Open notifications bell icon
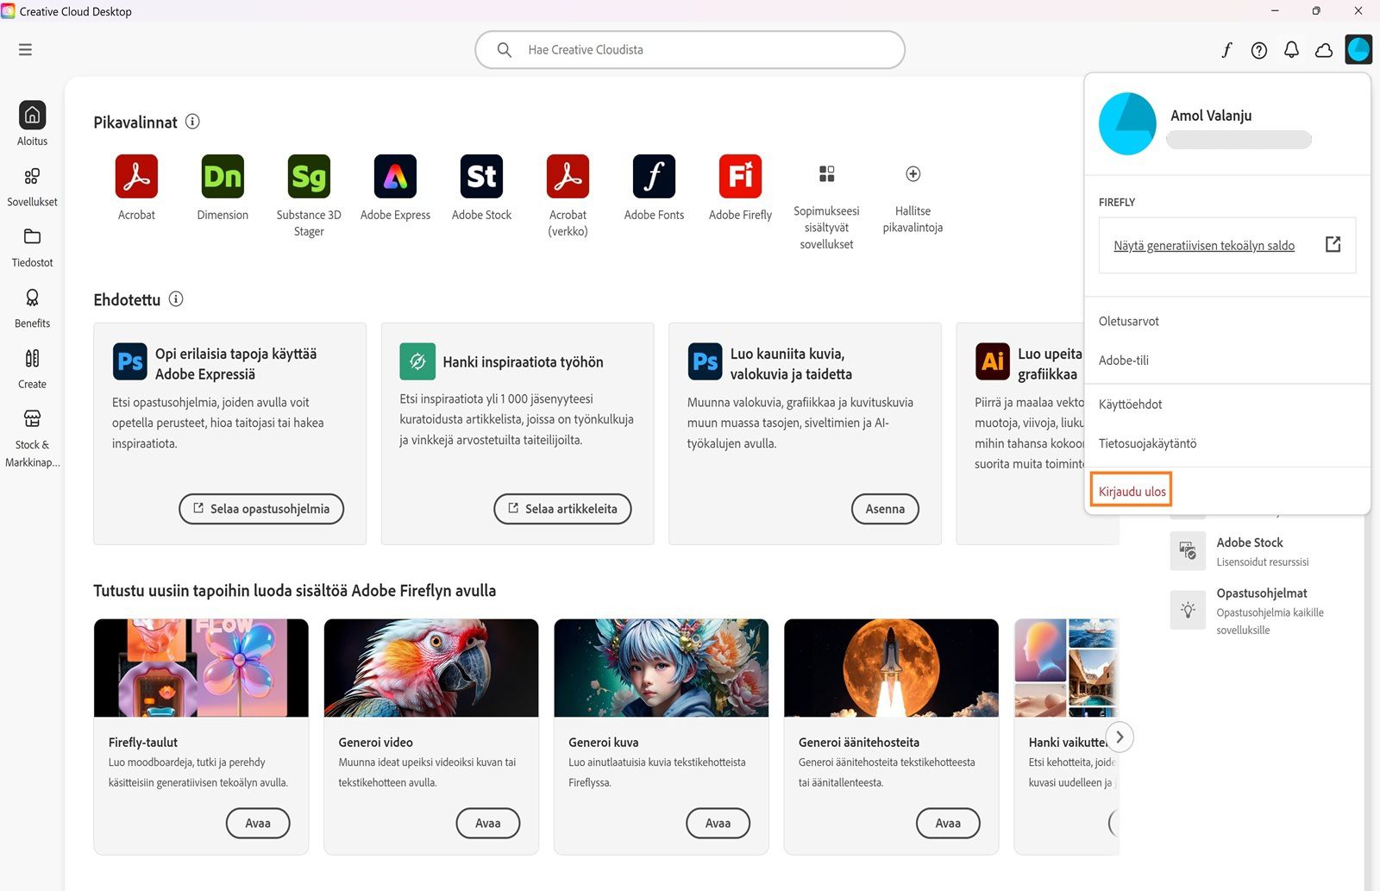1380x891 pixels. coord(1291,50)
